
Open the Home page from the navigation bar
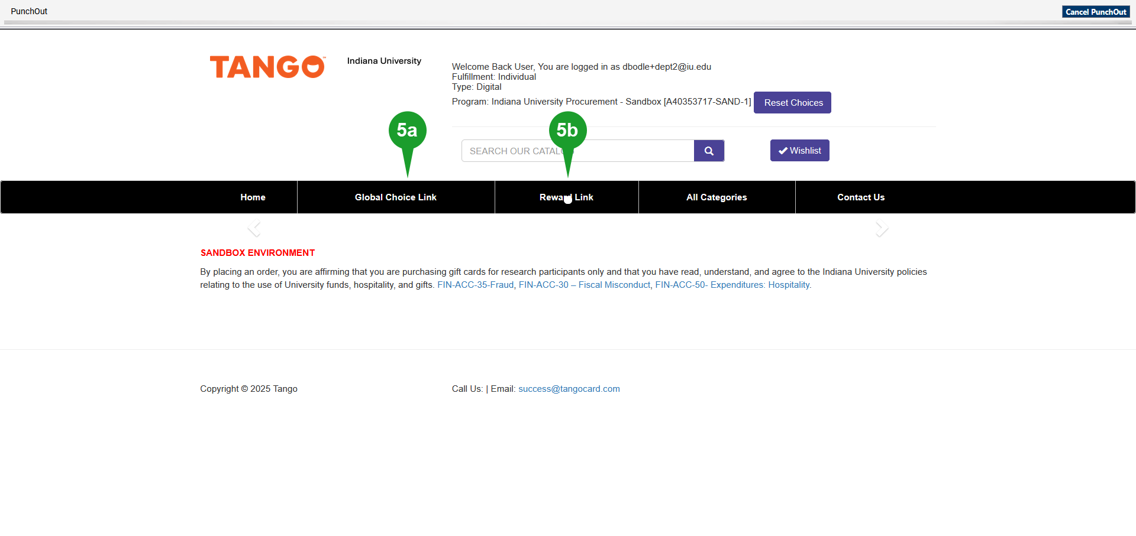point(253,197)
